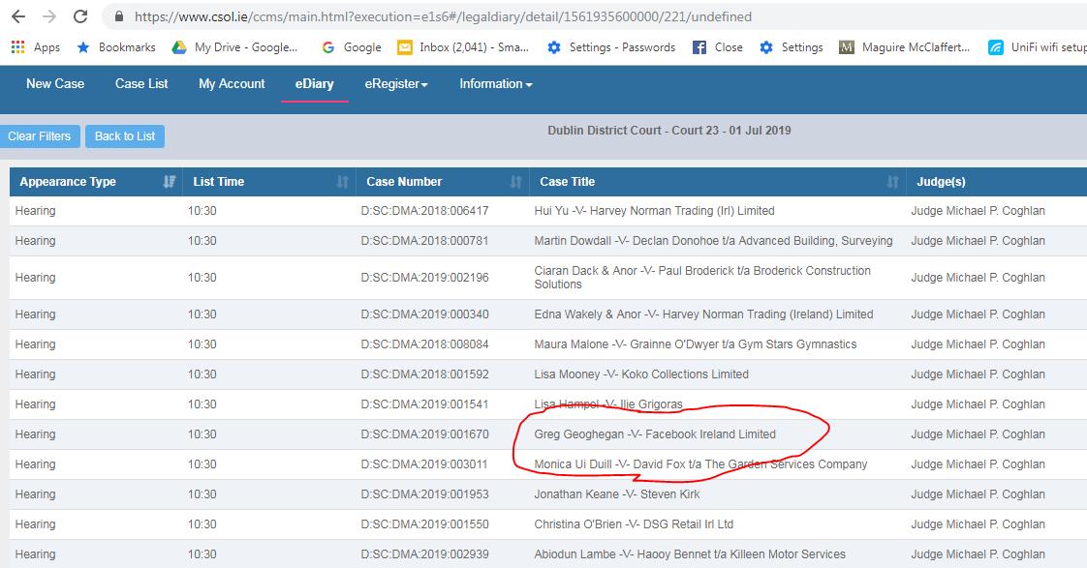Image resolution: width=1087 pixels, height=568 pixels.
Task: Open the Bookmarks star folder
Action: click(115, 47)
